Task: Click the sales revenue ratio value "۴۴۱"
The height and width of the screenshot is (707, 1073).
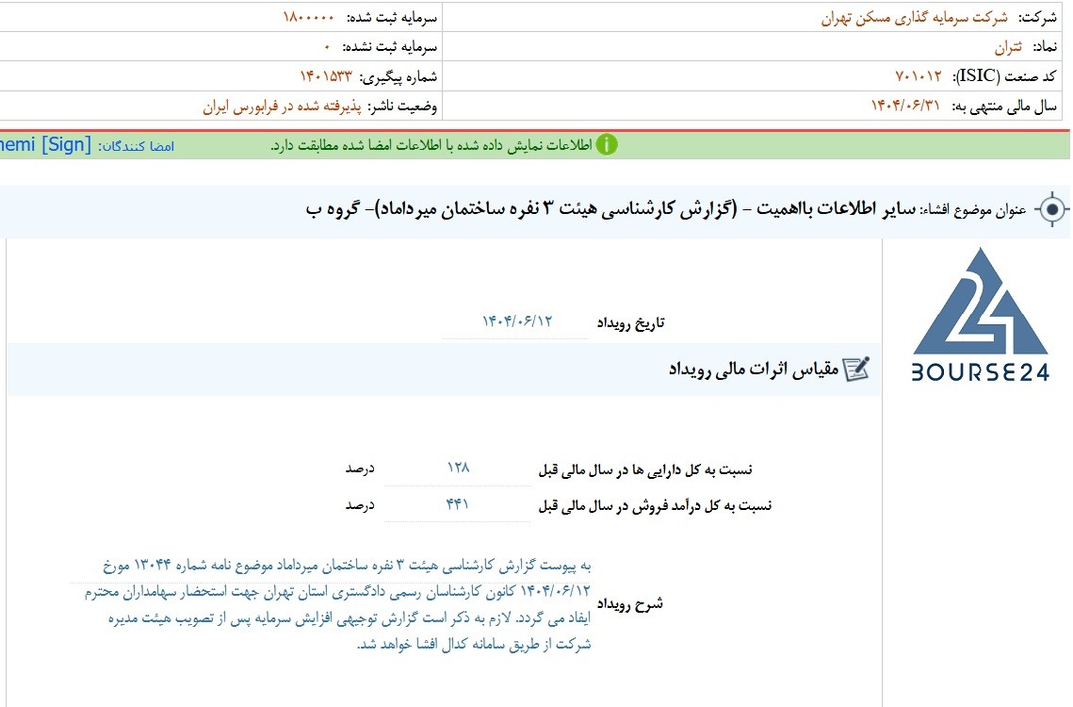Action: [458, 505]
